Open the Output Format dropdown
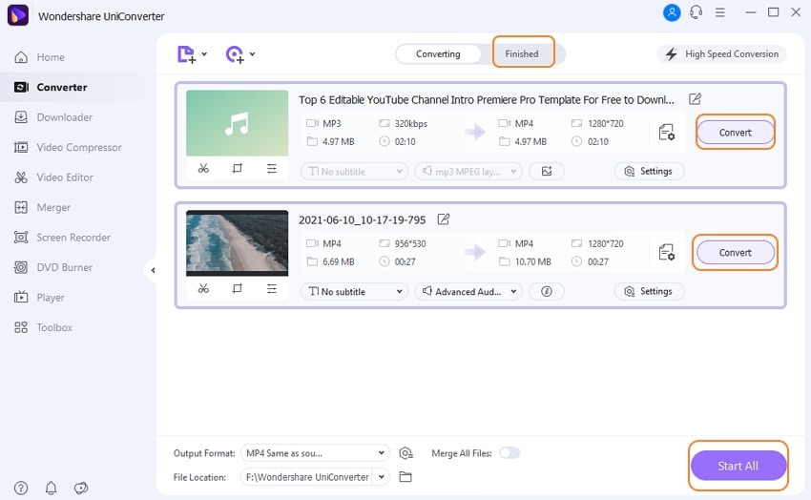Screen dimensions: 811x500 click(315, 453)
